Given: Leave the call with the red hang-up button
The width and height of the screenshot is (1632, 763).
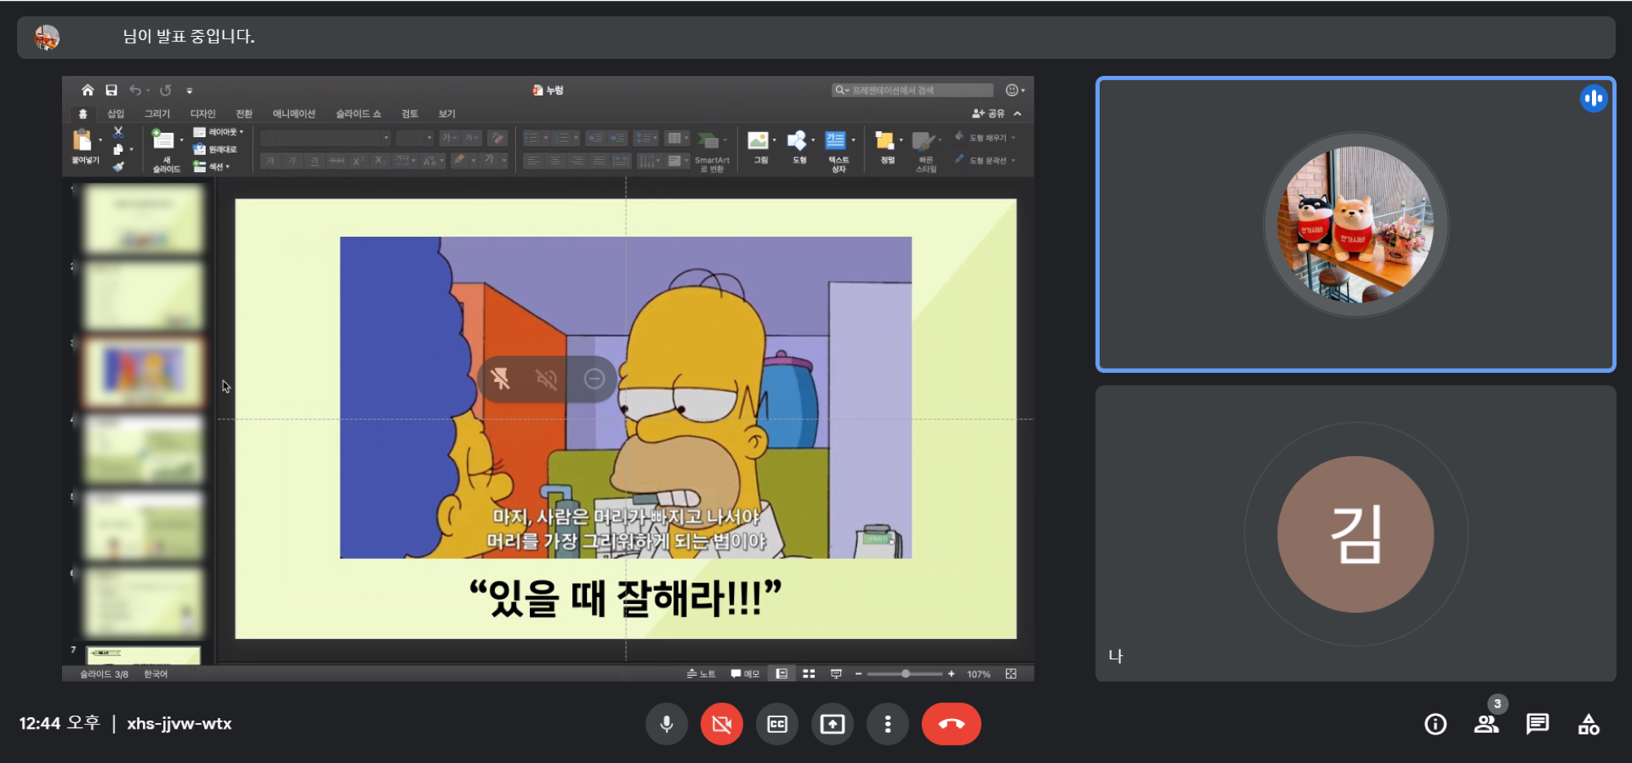Looking at the screenshot, I should (x=951, y=724).
